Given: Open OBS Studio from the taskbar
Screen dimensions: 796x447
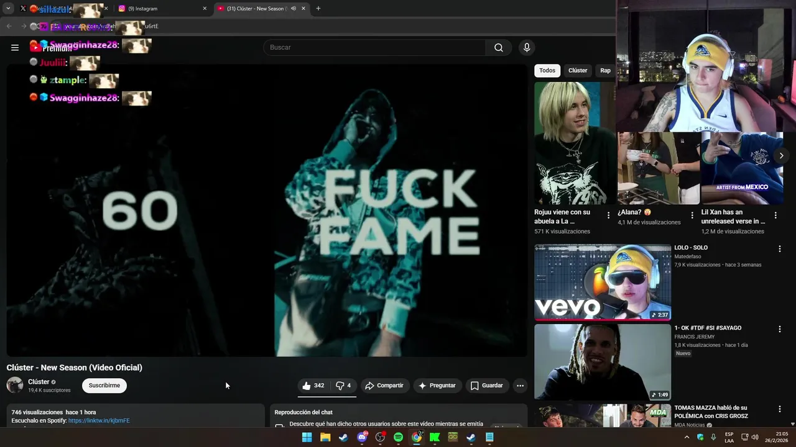Looking at the screenshot, I should pyautogui.click(x=380, y=437).
